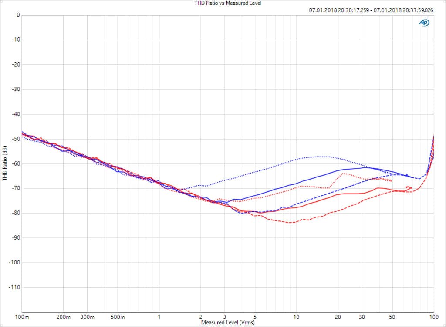The image size is (446, 327).
Task: Click the 1 tick label on the X axis
Action: point(159,317)
